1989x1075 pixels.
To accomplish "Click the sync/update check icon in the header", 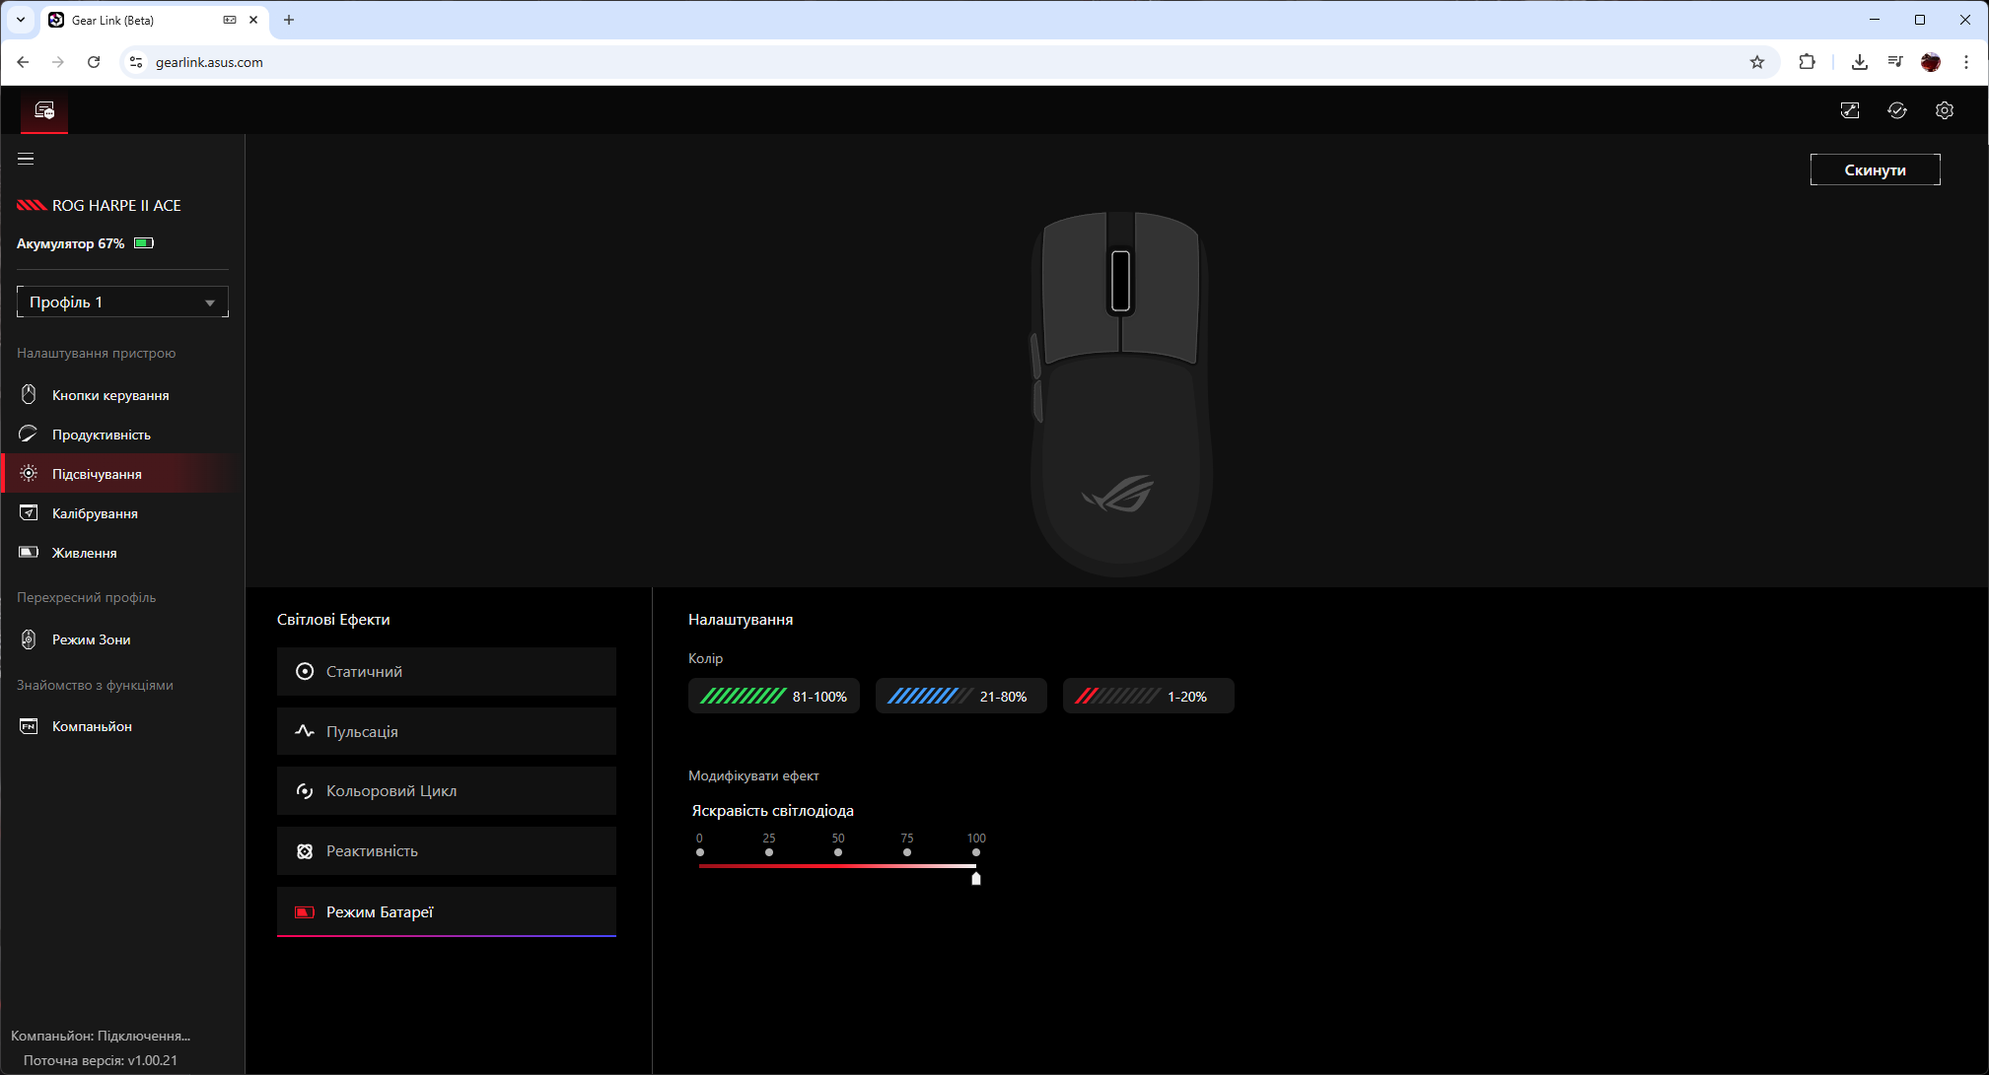I will (1896, 110).
